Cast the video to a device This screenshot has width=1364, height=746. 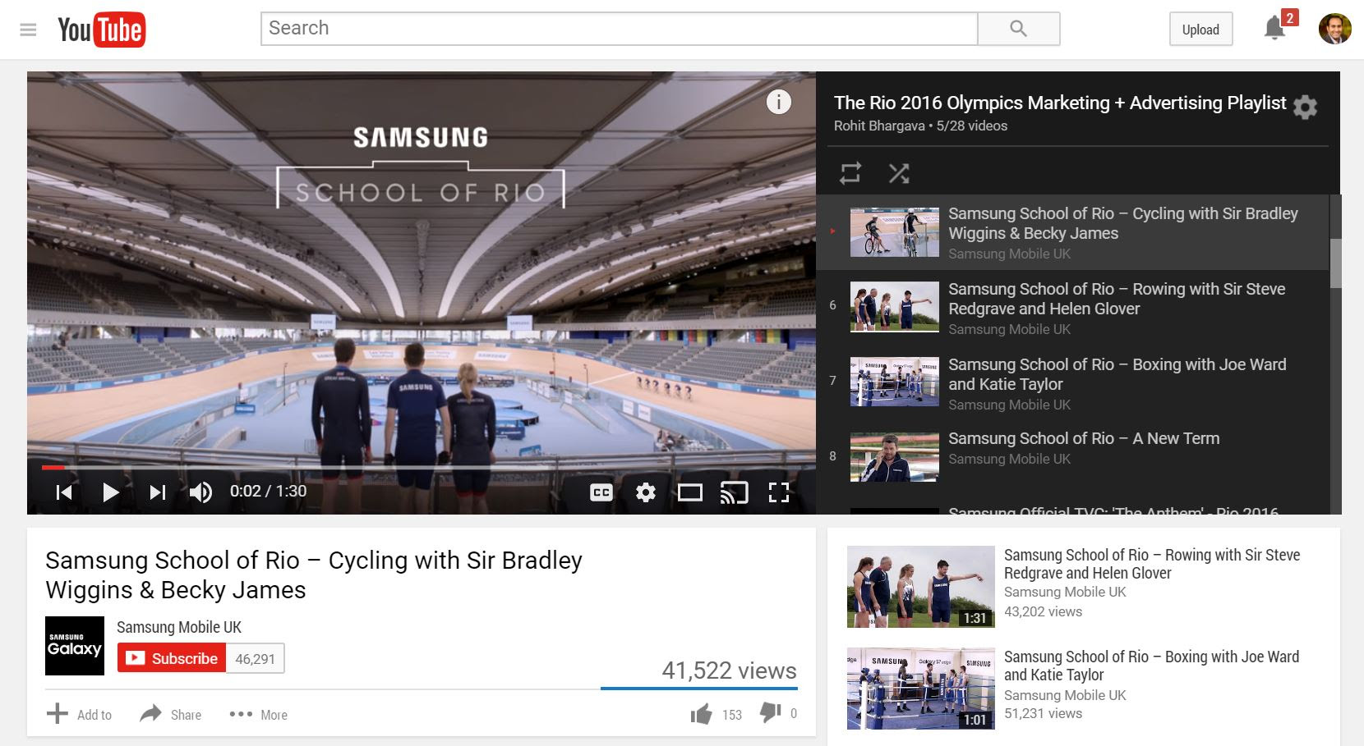point(734,492)
